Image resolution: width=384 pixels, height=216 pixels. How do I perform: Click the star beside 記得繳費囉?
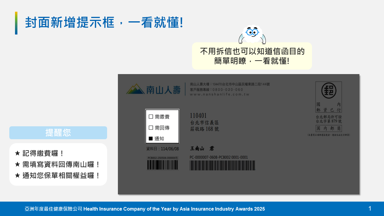point(17,153)
